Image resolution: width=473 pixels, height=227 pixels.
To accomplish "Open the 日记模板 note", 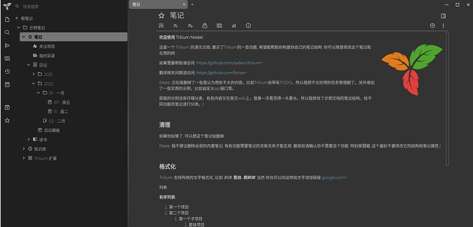I will pyautogui.click(x=52, y=130).
